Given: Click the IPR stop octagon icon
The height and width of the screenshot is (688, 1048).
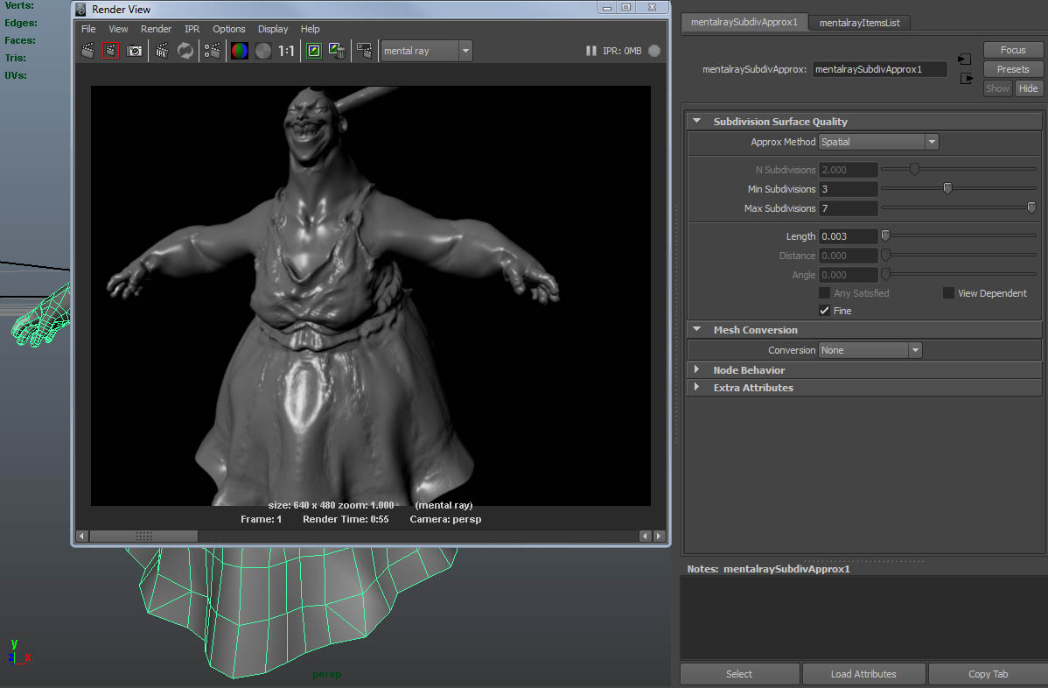Looking at the screenshot, I should [654, 51].
